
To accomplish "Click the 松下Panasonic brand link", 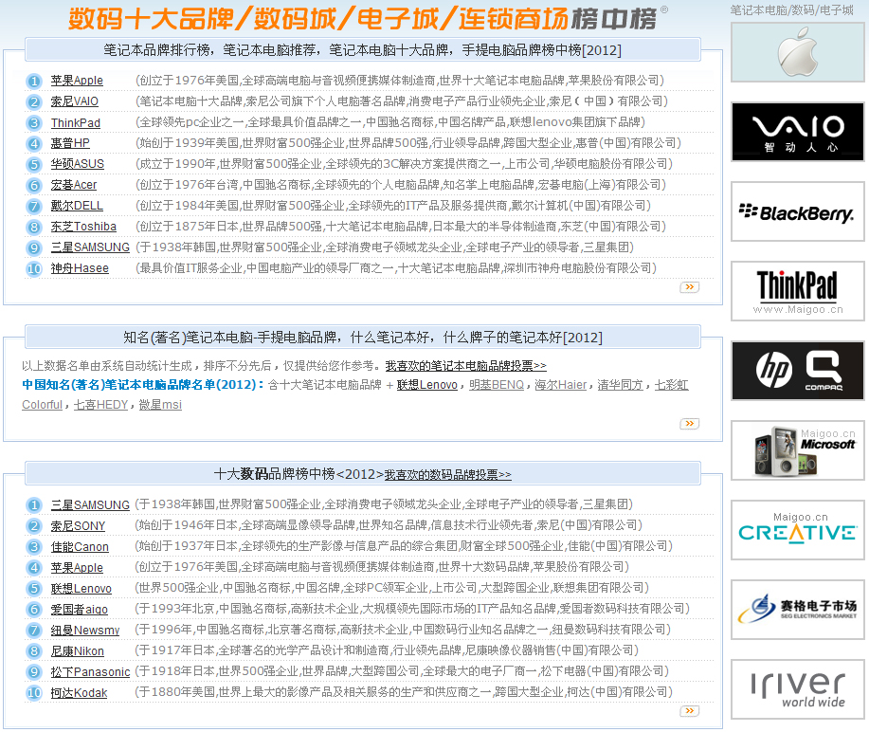I will 90,672.
